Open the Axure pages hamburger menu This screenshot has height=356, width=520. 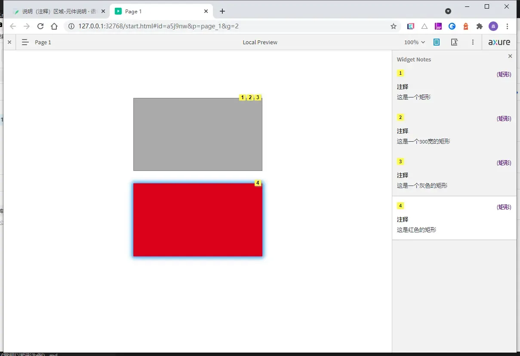coord(25,42)
